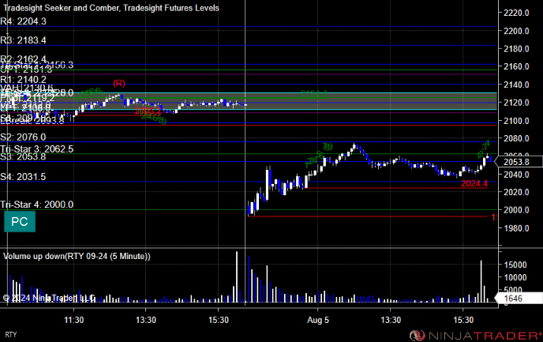This screenshot has height=342, width=543.
Task: Select the 2000.0 price axis label
Action: click(x=516, y=210)
